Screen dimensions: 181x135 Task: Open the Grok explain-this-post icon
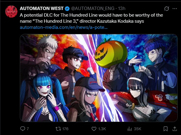[167, 8]
